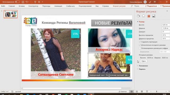Open Customize Quick Access Toolbar dropdown
The width and height of the screenshot is (170, 95).
tap(42, 2)
